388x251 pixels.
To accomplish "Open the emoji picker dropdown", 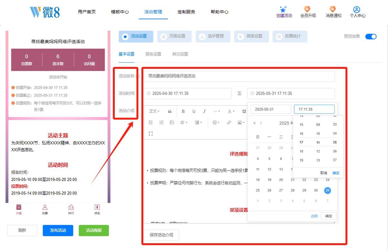I will (216, 122).
